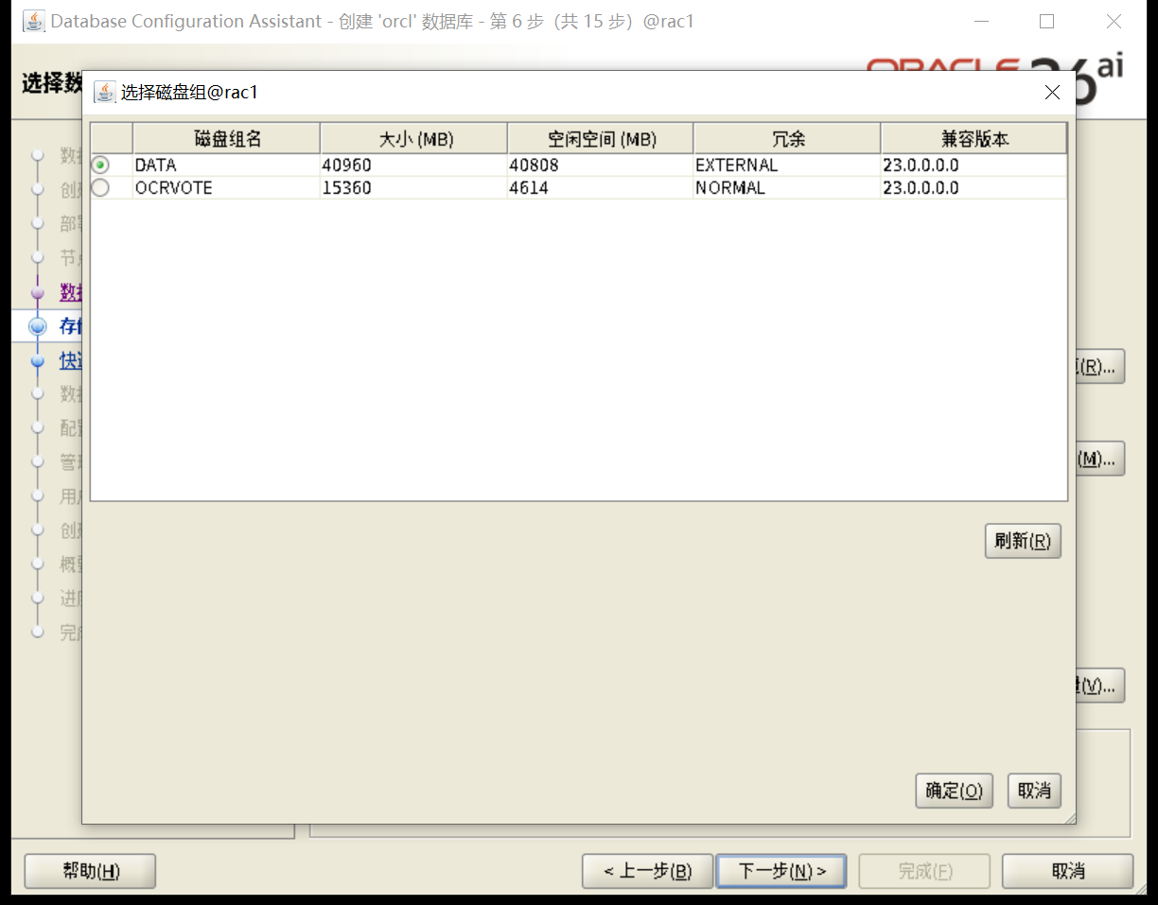Proceed with 下一步(N) > button
This screenshot has height=905, width=1158.
[x=781, y=871]
